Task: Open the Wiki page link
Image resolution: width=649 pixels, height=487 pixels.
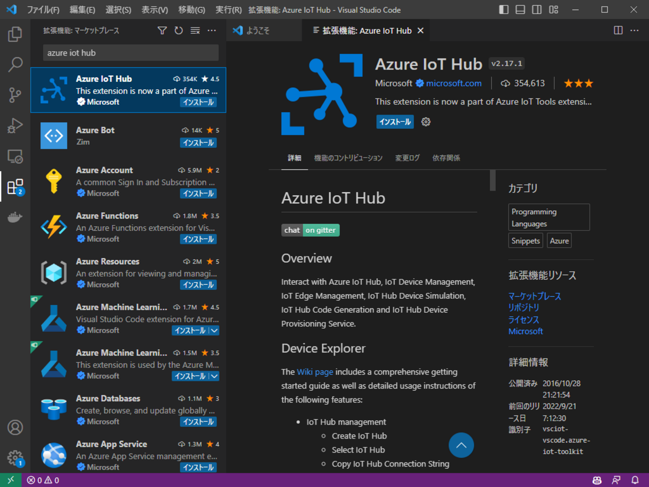Action: pyautogui.click(x=315, y=372)
